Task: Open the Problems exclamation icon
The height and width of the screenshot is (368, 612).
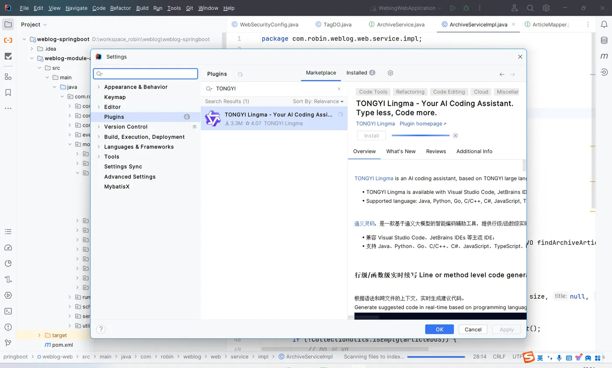Action: (x=8, y=327)
